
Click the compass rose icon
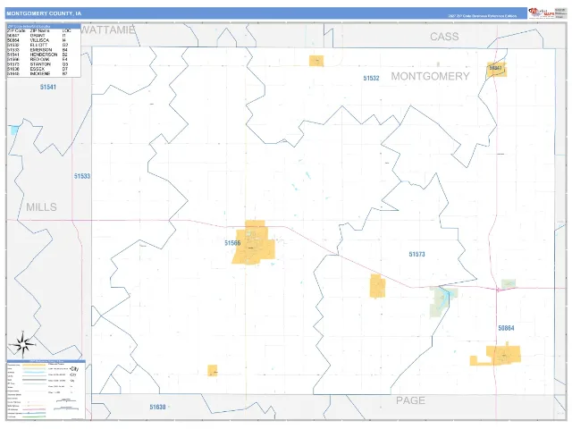coord(22,344)
